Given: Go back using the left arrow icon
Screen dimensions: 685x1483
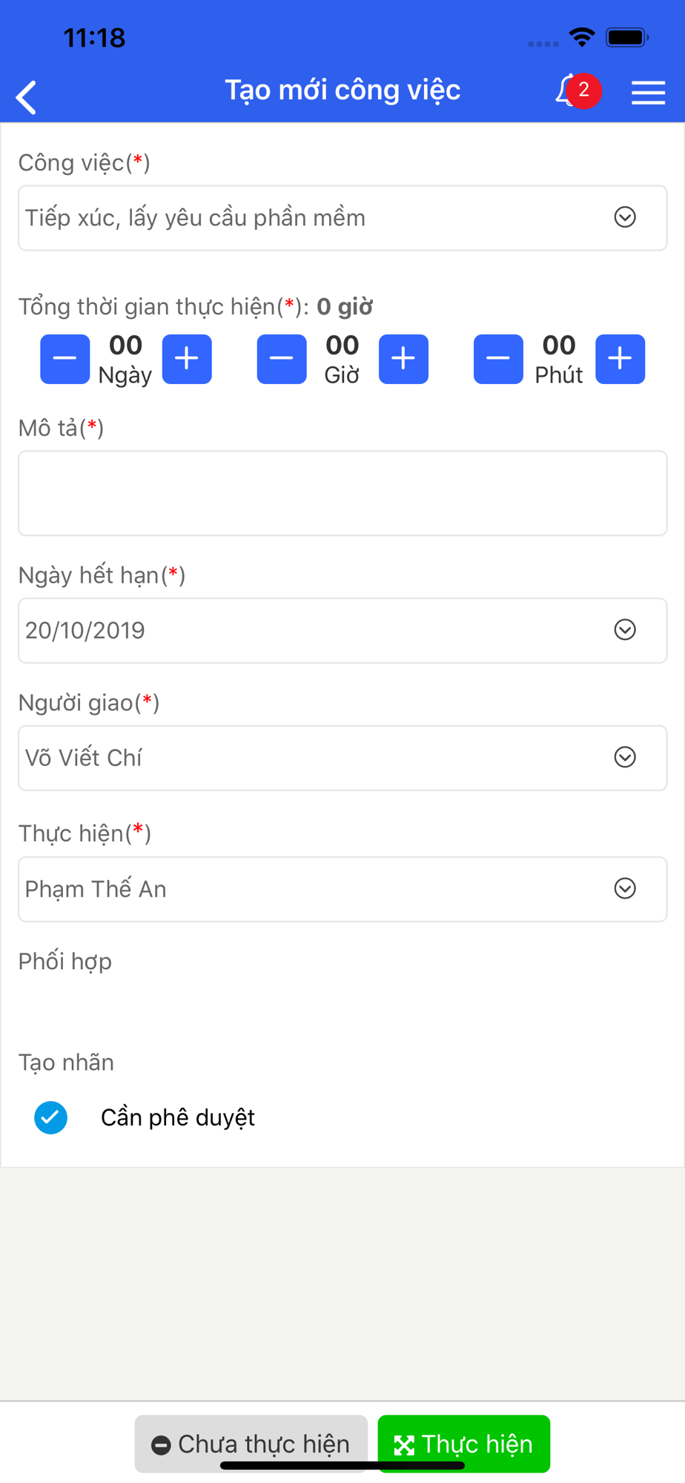Looking at the screenshot, I should point(26,97).
